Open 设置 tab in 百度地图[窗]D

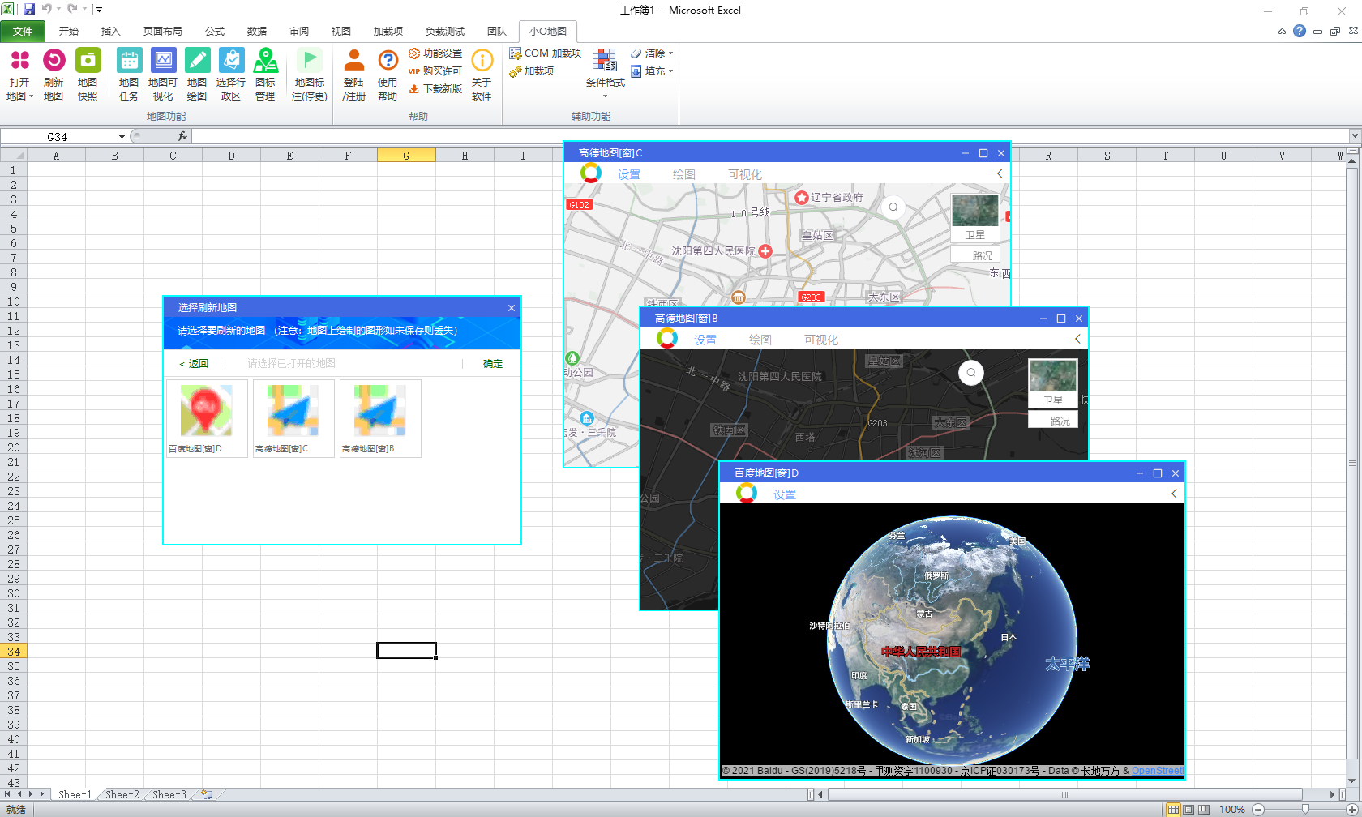tap(785, 494)
